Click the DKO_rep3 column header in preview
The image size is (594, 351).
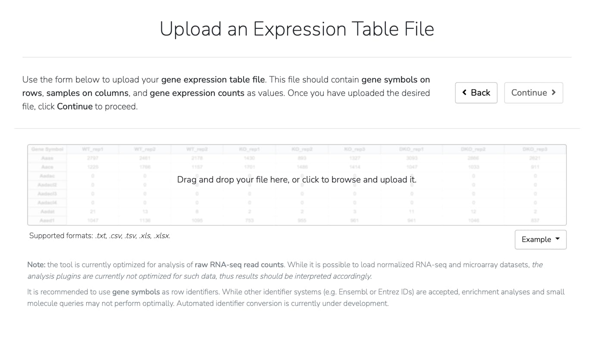[x=535, y=149]
